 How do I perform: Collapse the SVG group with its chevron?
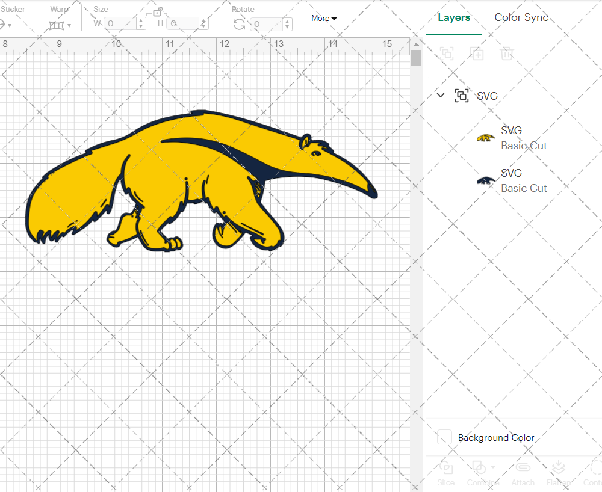point(440,95)
